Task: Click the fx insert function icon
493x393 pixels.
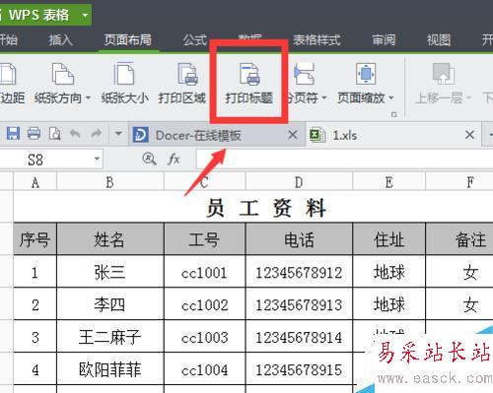Action: coord(174,160)
